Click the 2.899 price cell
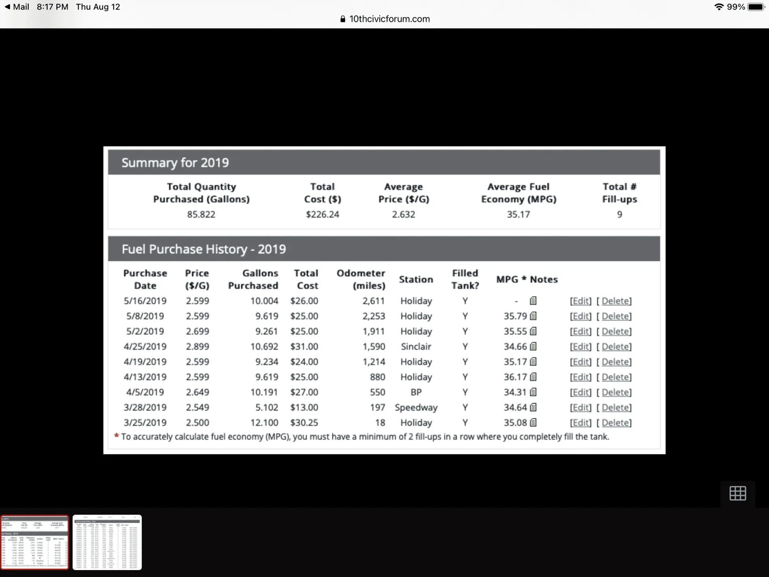 (198, 347)
